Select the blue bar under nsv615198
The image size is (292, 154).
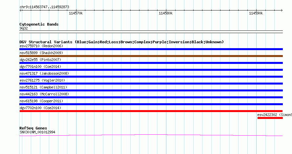151,104
